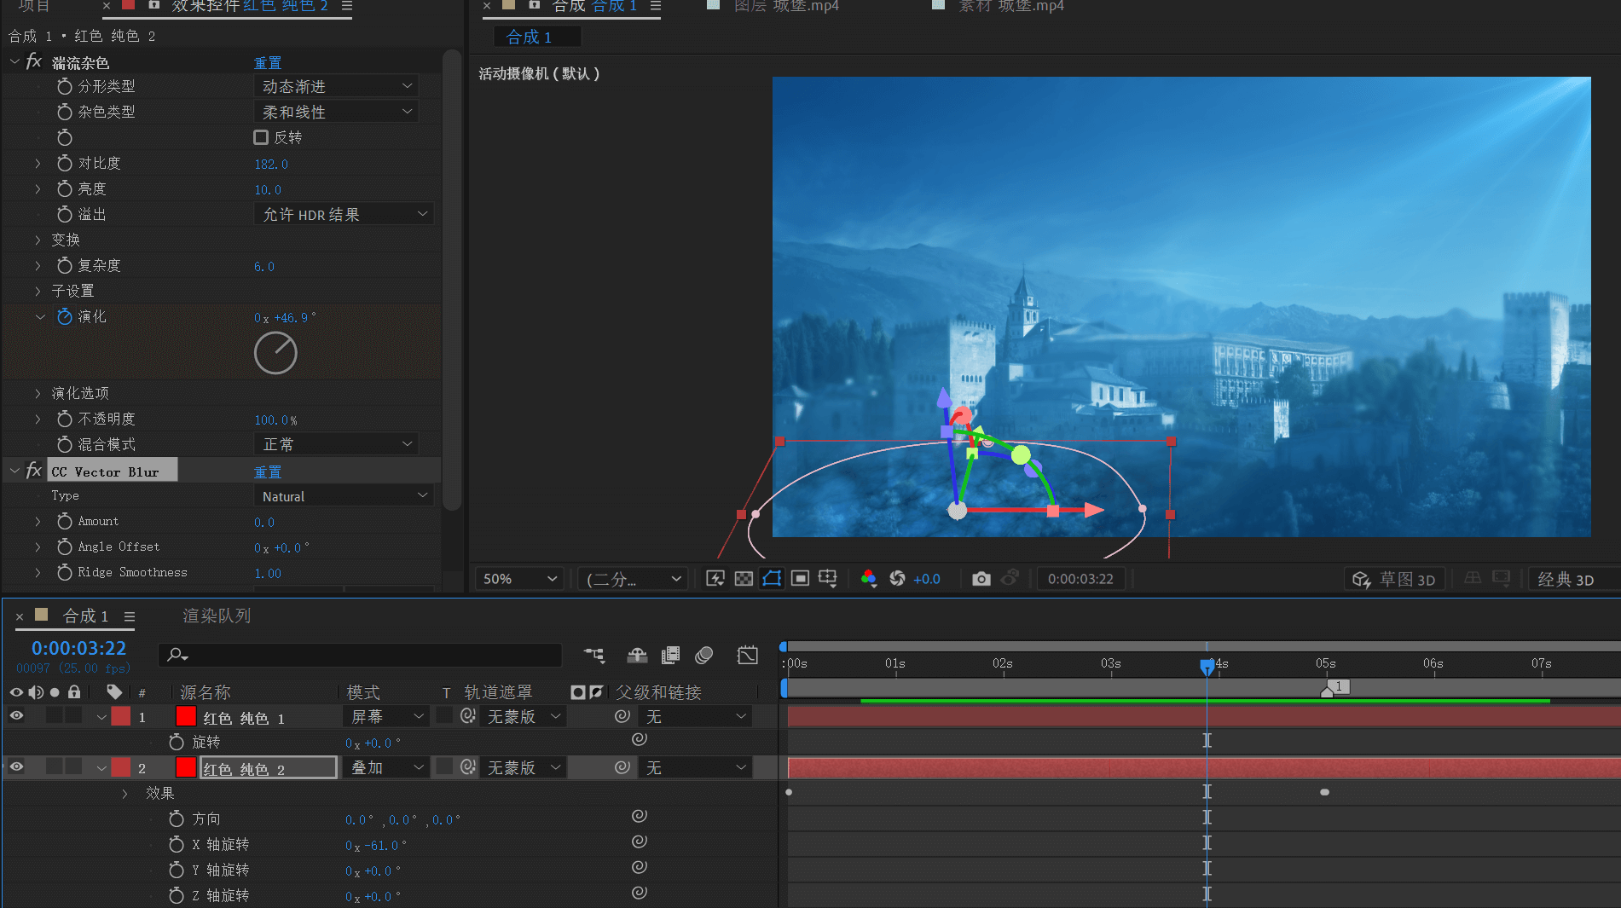Open 杂色类型 dropdown showing 柔和线性

click(336, 112)
